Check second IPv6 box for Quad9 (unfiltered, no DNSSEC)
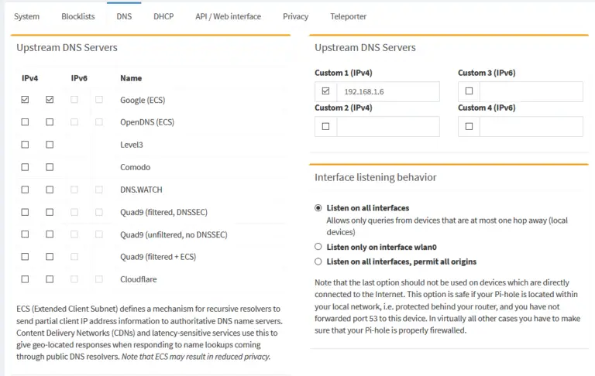 [99, 234]
